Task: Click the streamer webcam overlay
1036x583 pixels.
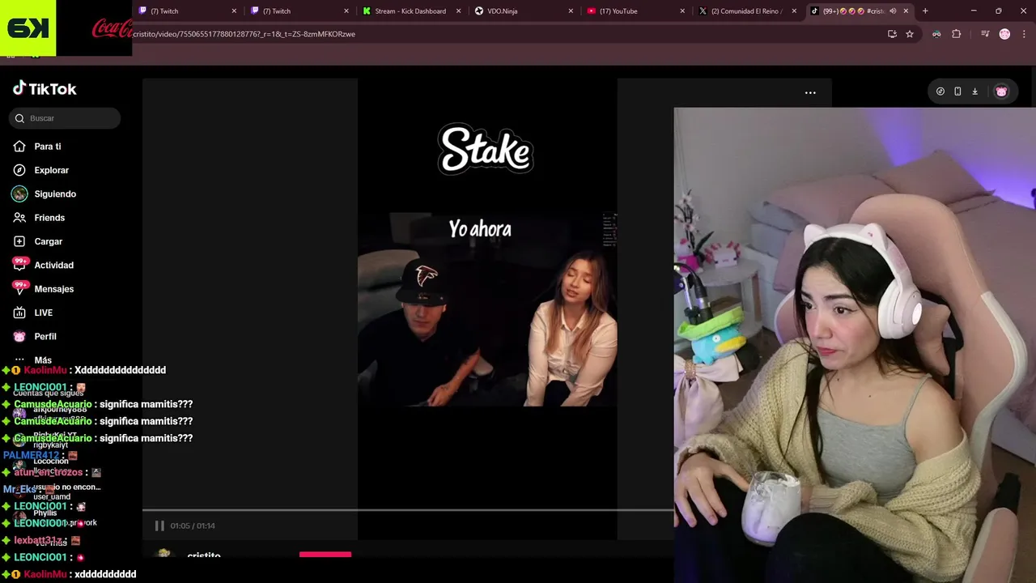Action: [x=855, y=345]
